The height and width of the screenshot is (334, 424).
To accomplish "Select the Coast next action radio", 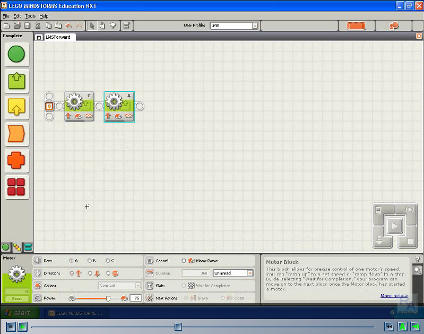I will 222,298.
